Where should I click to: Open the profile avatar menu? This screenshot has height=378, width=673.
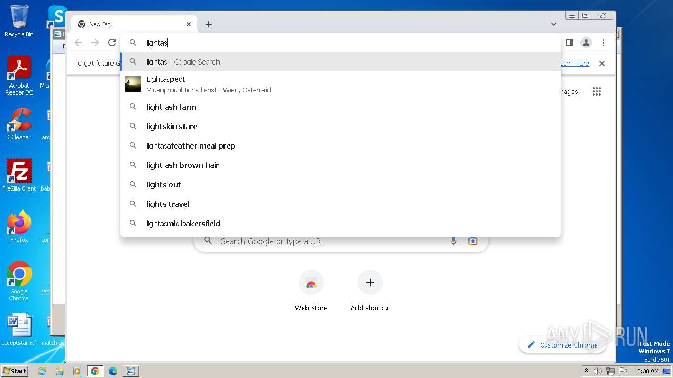(586, 43)
